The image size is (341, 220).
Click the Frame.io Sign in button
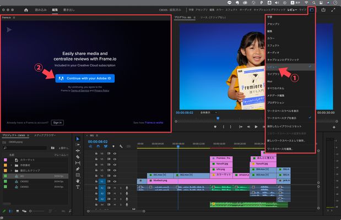(57, 123)
